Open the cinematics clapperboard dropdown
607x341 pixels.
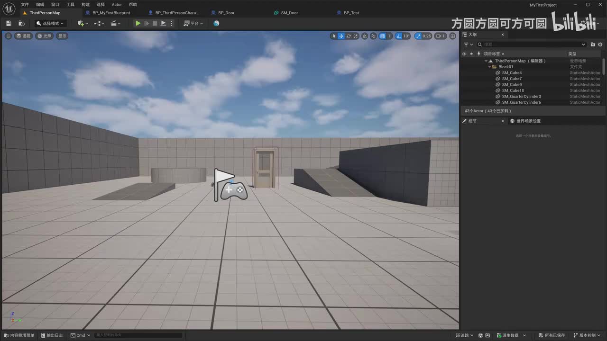(116, 23)
